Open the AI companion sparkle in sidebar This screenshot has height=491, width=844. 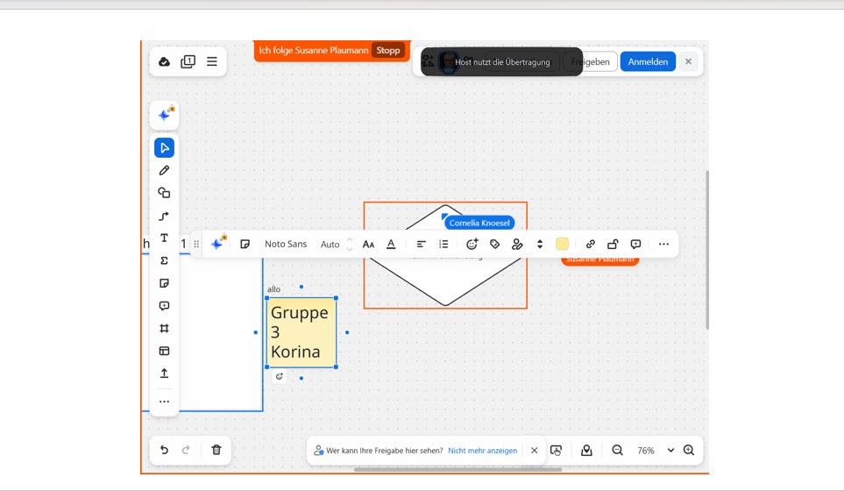tap(164, 115)
